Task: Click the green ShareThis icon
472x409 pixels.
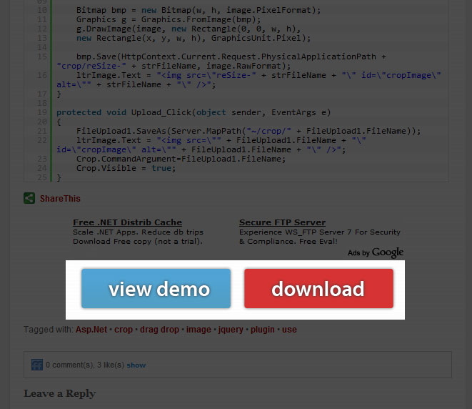Action: pos(29,198)
